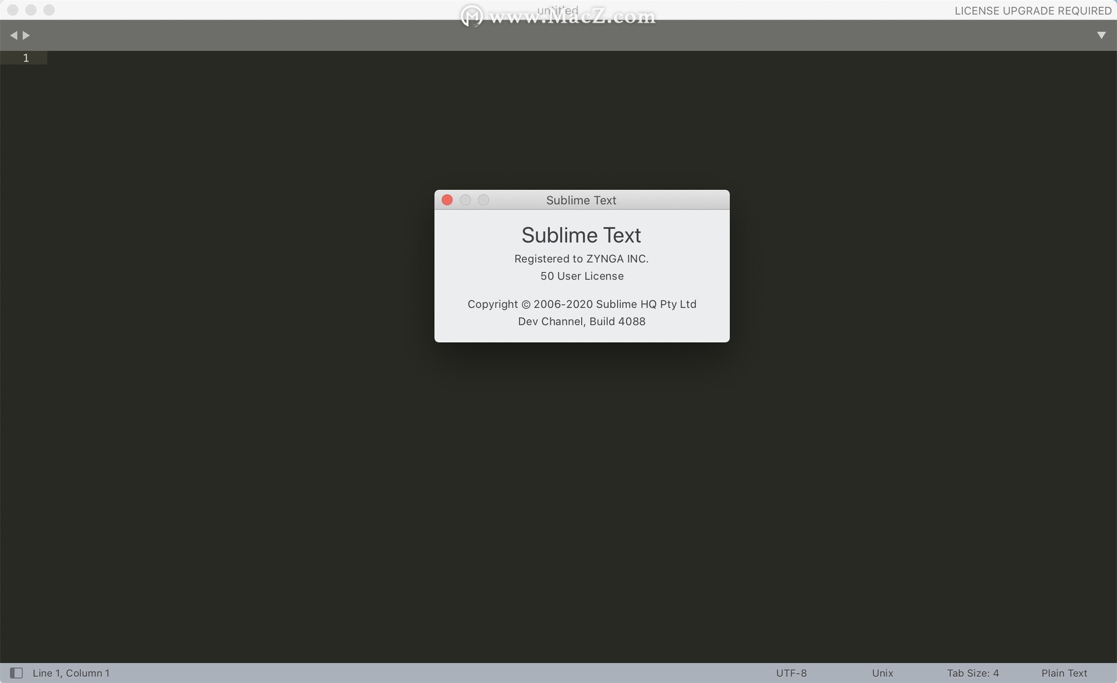Dismiss the Sublime Text about dialog

click(447, 199)
